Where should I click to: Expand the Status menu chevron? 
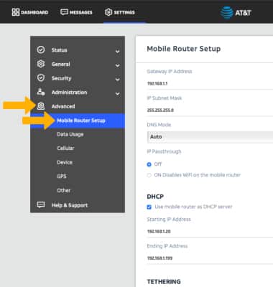tap(117, 51)
